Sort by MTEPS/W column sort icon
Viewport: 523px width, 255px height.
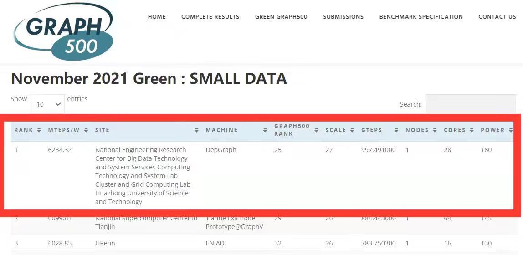coord(87,130)
